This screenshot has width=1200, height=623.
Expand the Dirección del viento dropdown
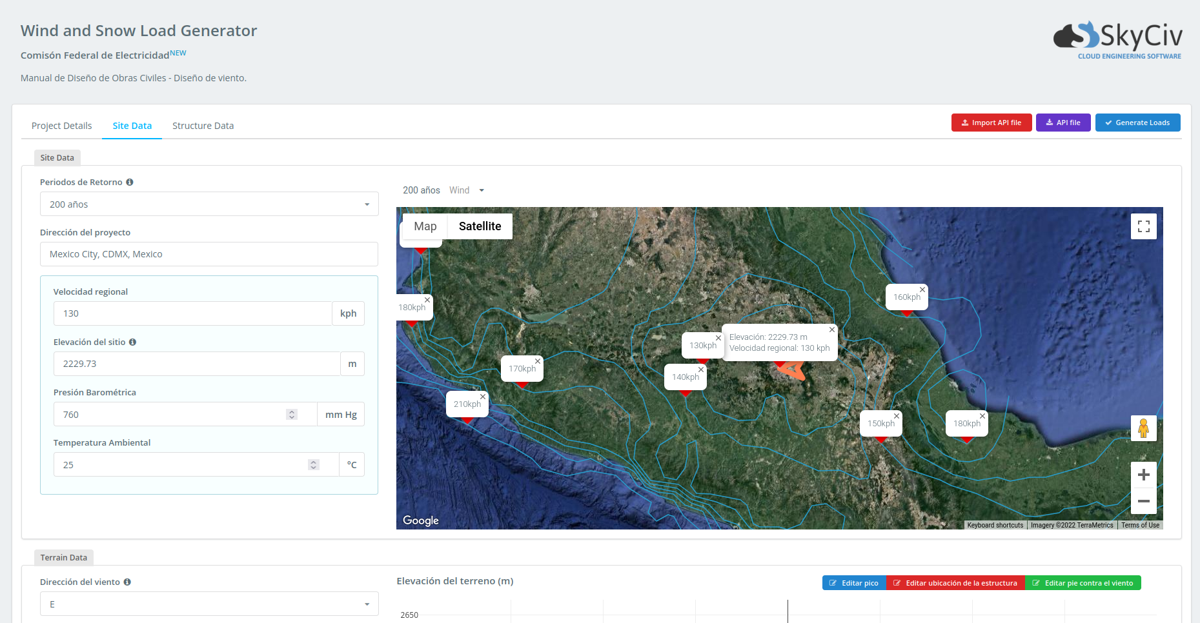(208, 604)
